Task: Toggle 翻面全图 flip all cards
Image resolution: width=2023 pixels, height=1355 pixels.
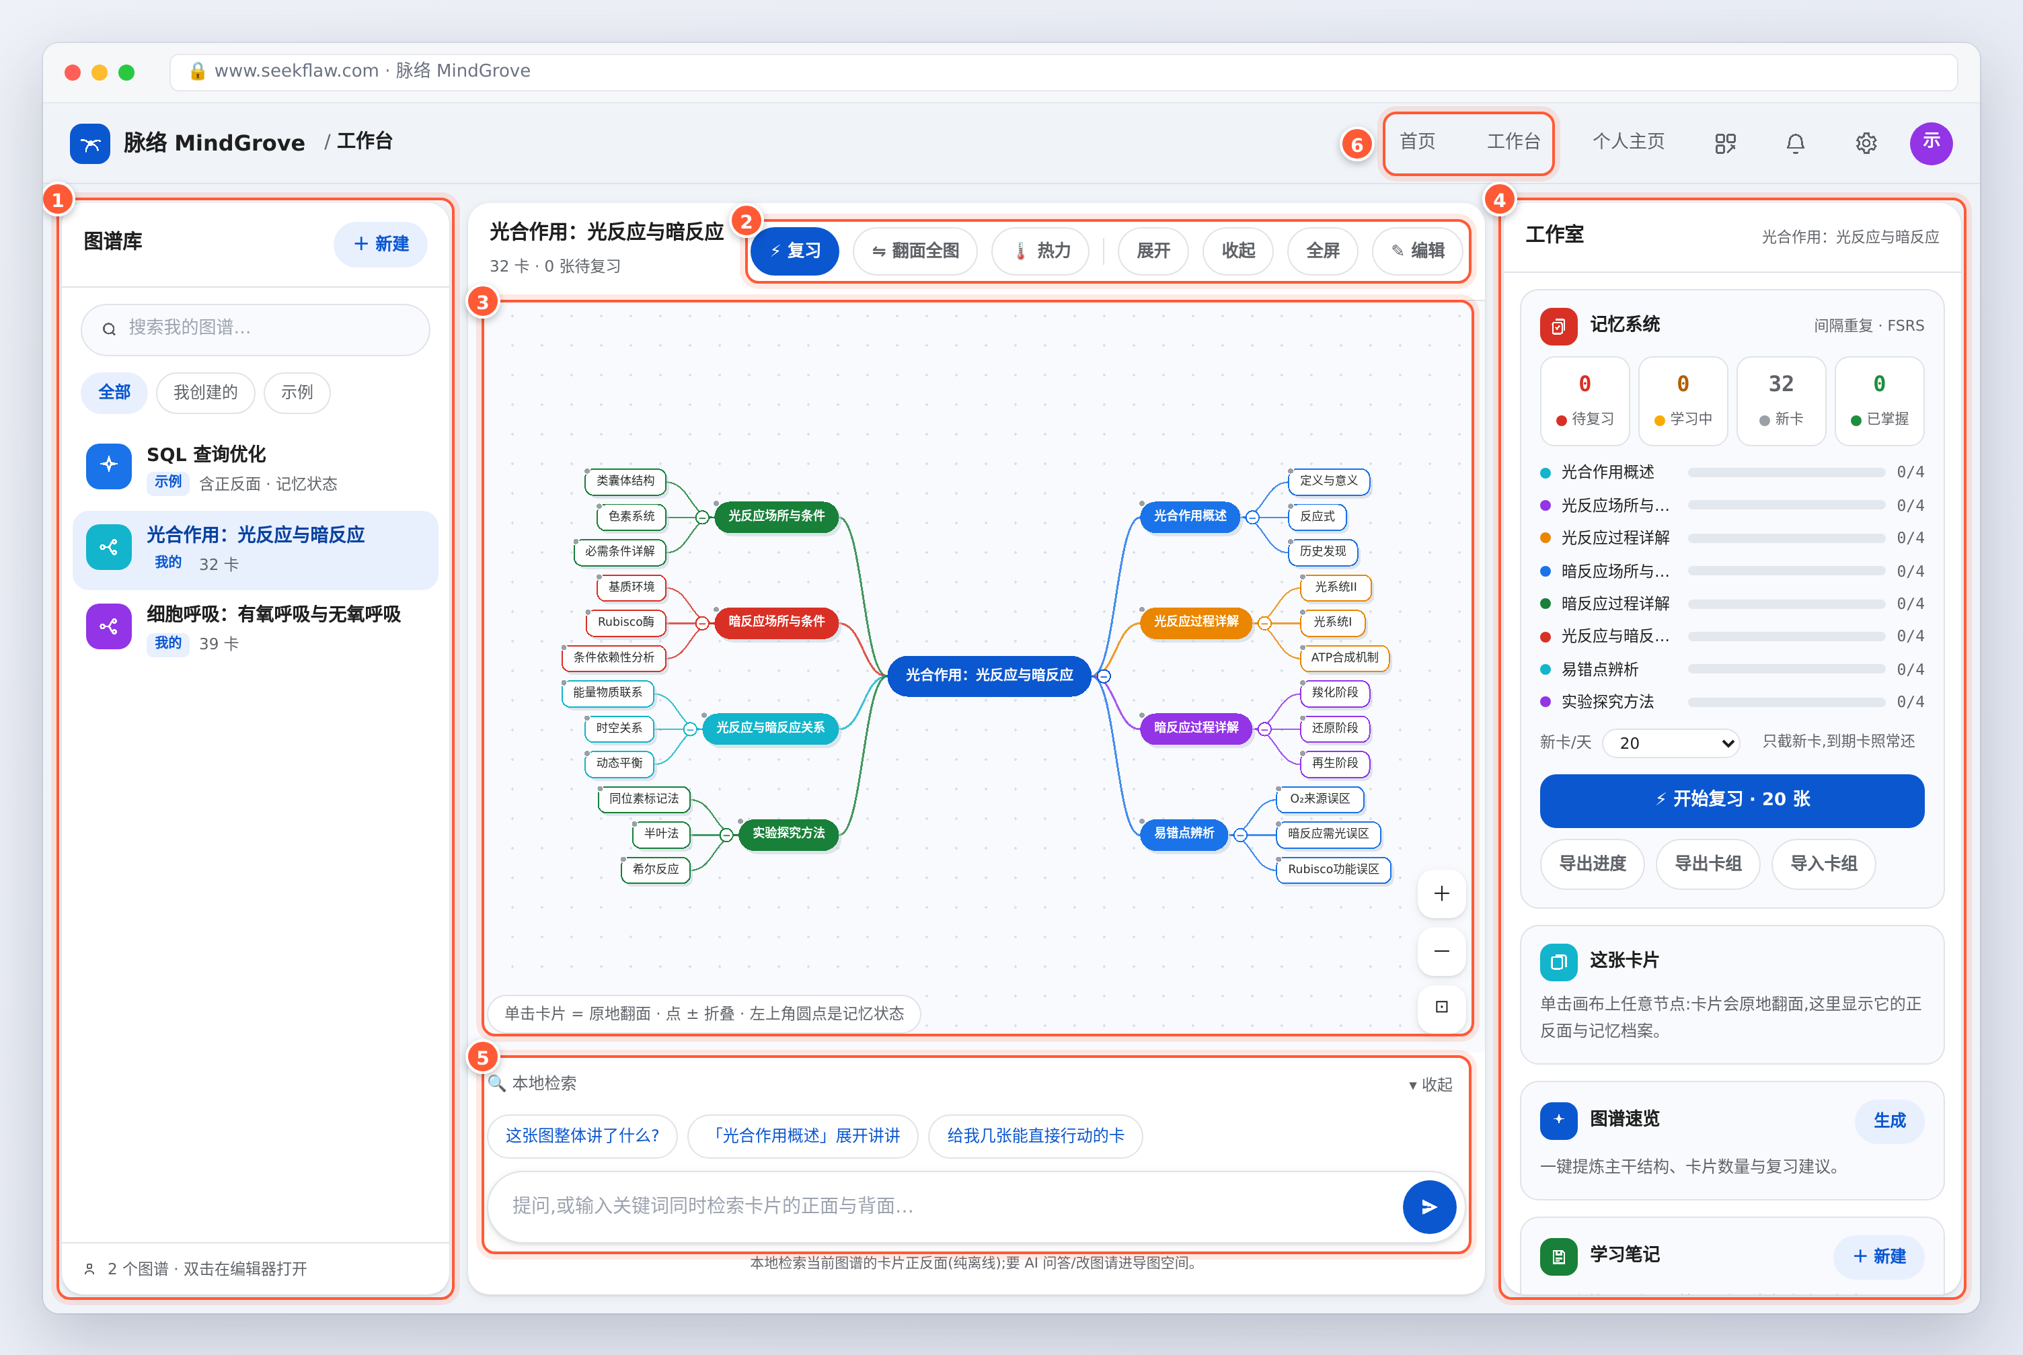Action: point(915,251)
